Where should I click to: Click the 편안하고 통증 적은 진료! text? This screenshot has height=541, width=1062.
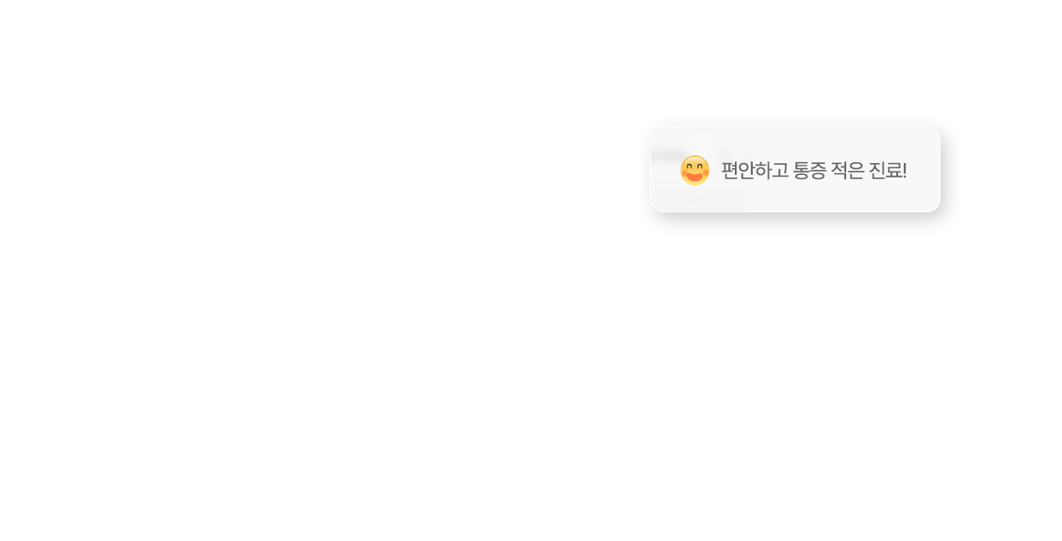click(x=814, y=171)
